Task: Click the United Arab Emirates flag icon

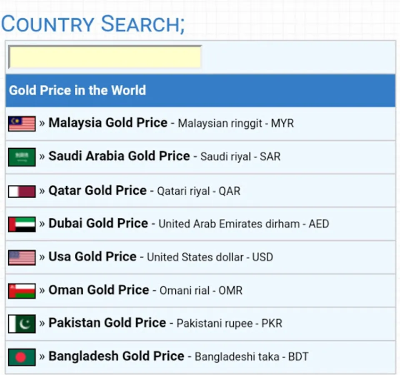Action: 22,224
